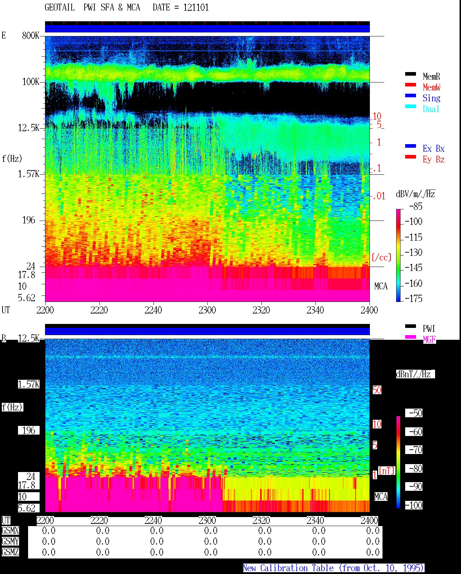Click 17.8 label on the E panel axis
Viewport: 461px width, 574px height.
(27, 275)
